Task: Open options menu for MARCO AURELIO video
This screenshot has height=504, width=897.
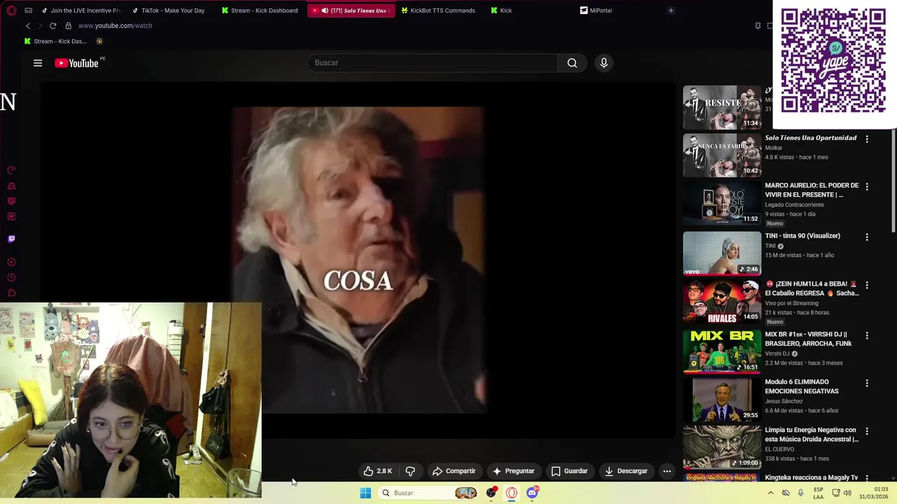Action: (x=867, y=186)
